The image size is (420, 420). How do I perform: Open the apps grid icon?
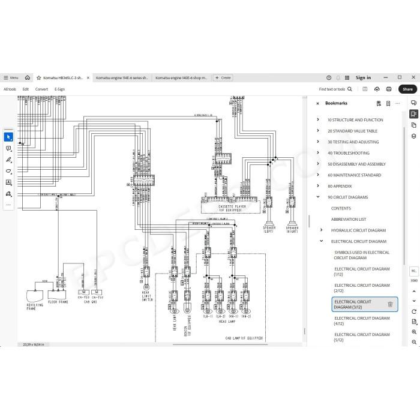pos(347,77)
